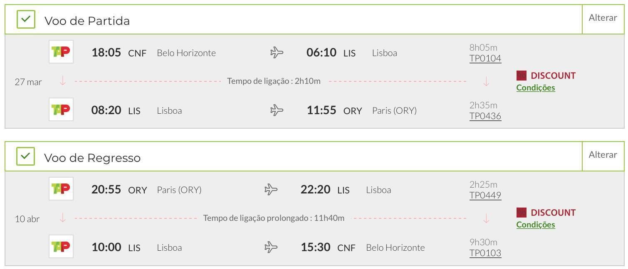Open flight number TP0104 details
628x269 pixels.
[x=485, y=59]
